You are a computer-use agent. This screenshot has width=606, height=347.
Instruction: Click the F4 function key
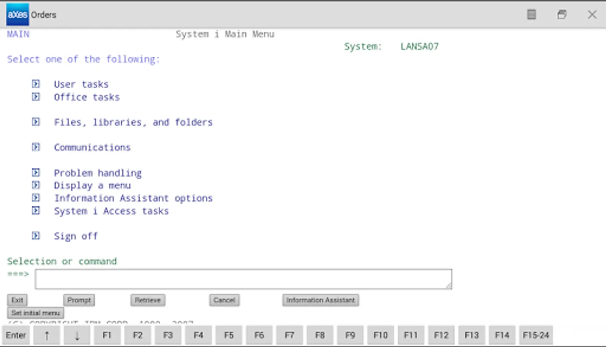point(198,335)
